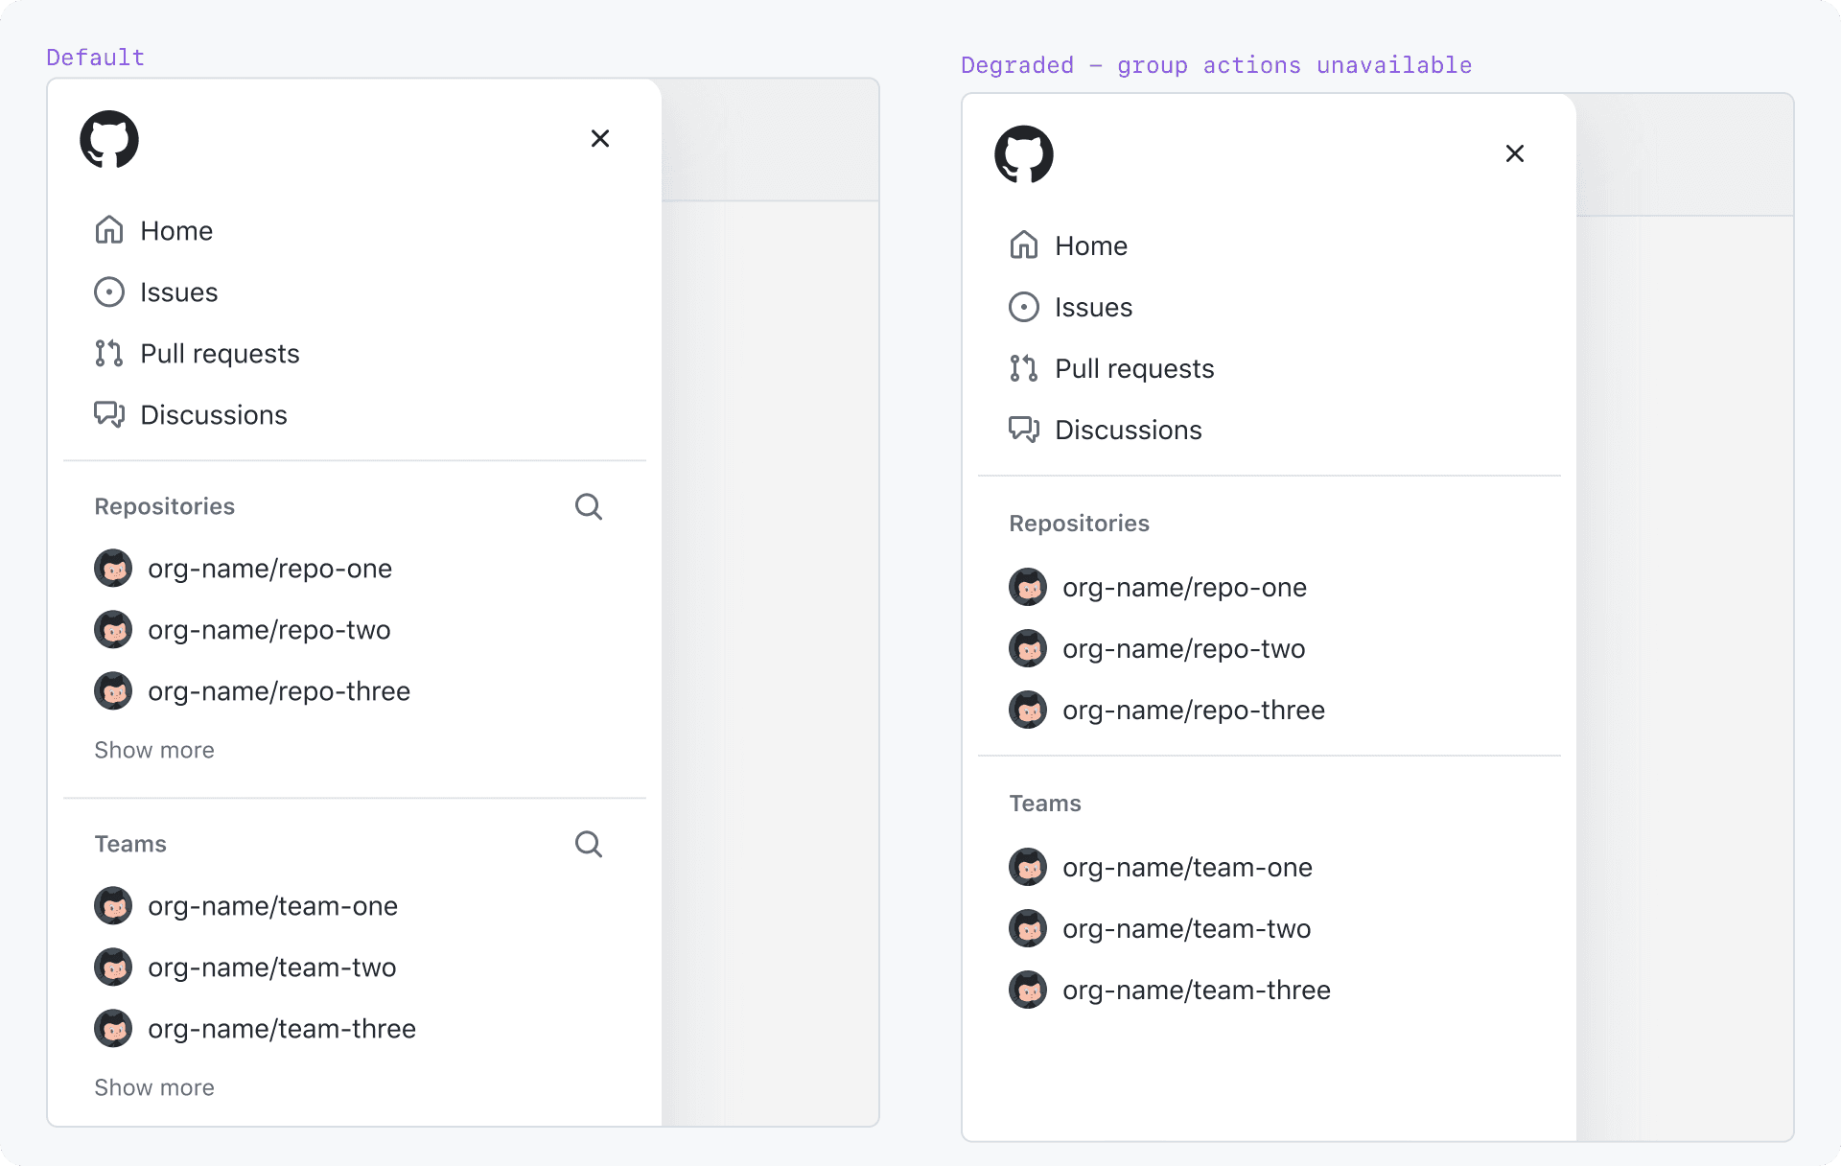1841x1166 pixels.
Task: Open Issues from the Degraded sidebar menu
Action: coord(1093,307)
